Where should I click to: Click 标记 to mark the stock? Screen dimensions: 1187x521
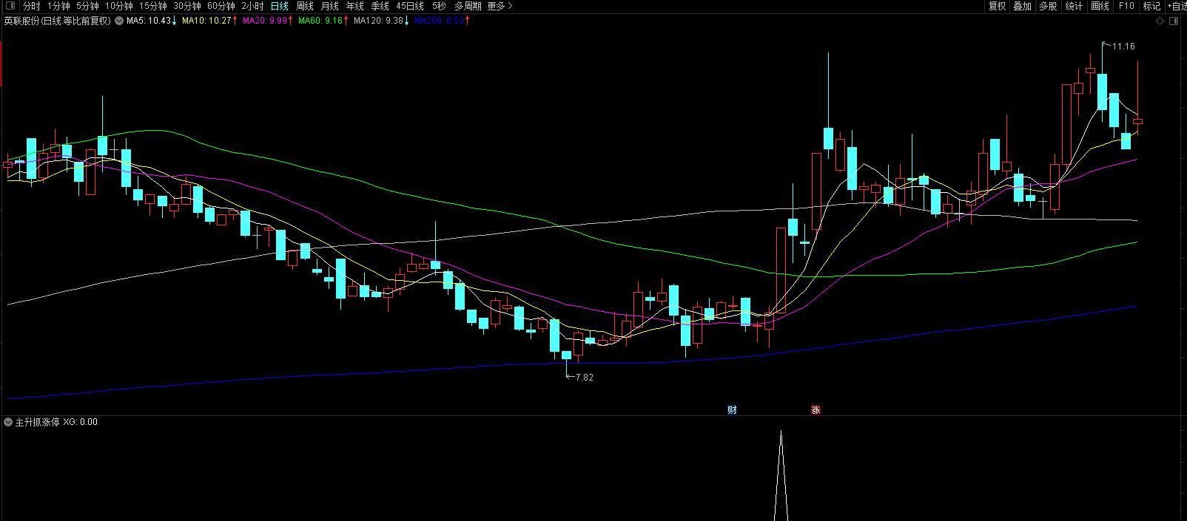[1151, 6]
